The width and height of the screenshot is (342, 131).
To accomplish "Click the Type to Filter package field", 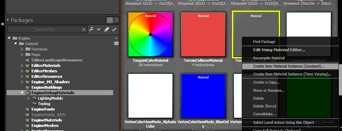I will 44,29.
